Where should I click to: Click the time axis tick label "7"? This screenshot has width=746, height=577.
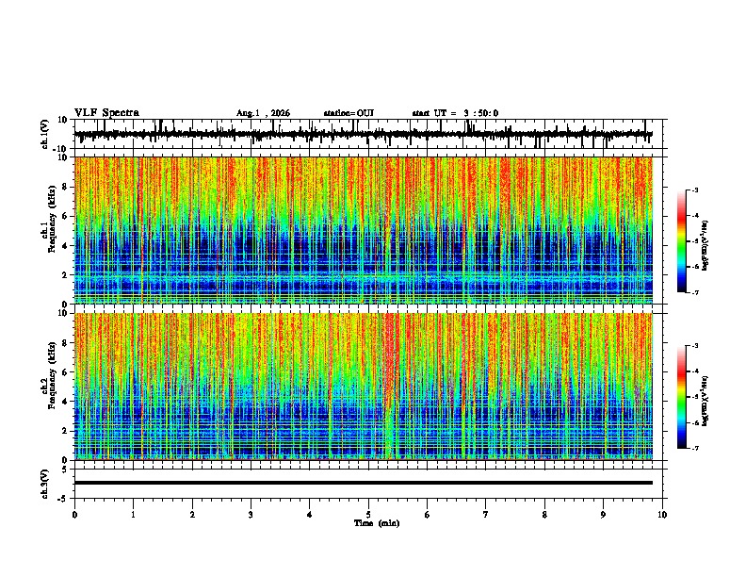tap(486, 515)
